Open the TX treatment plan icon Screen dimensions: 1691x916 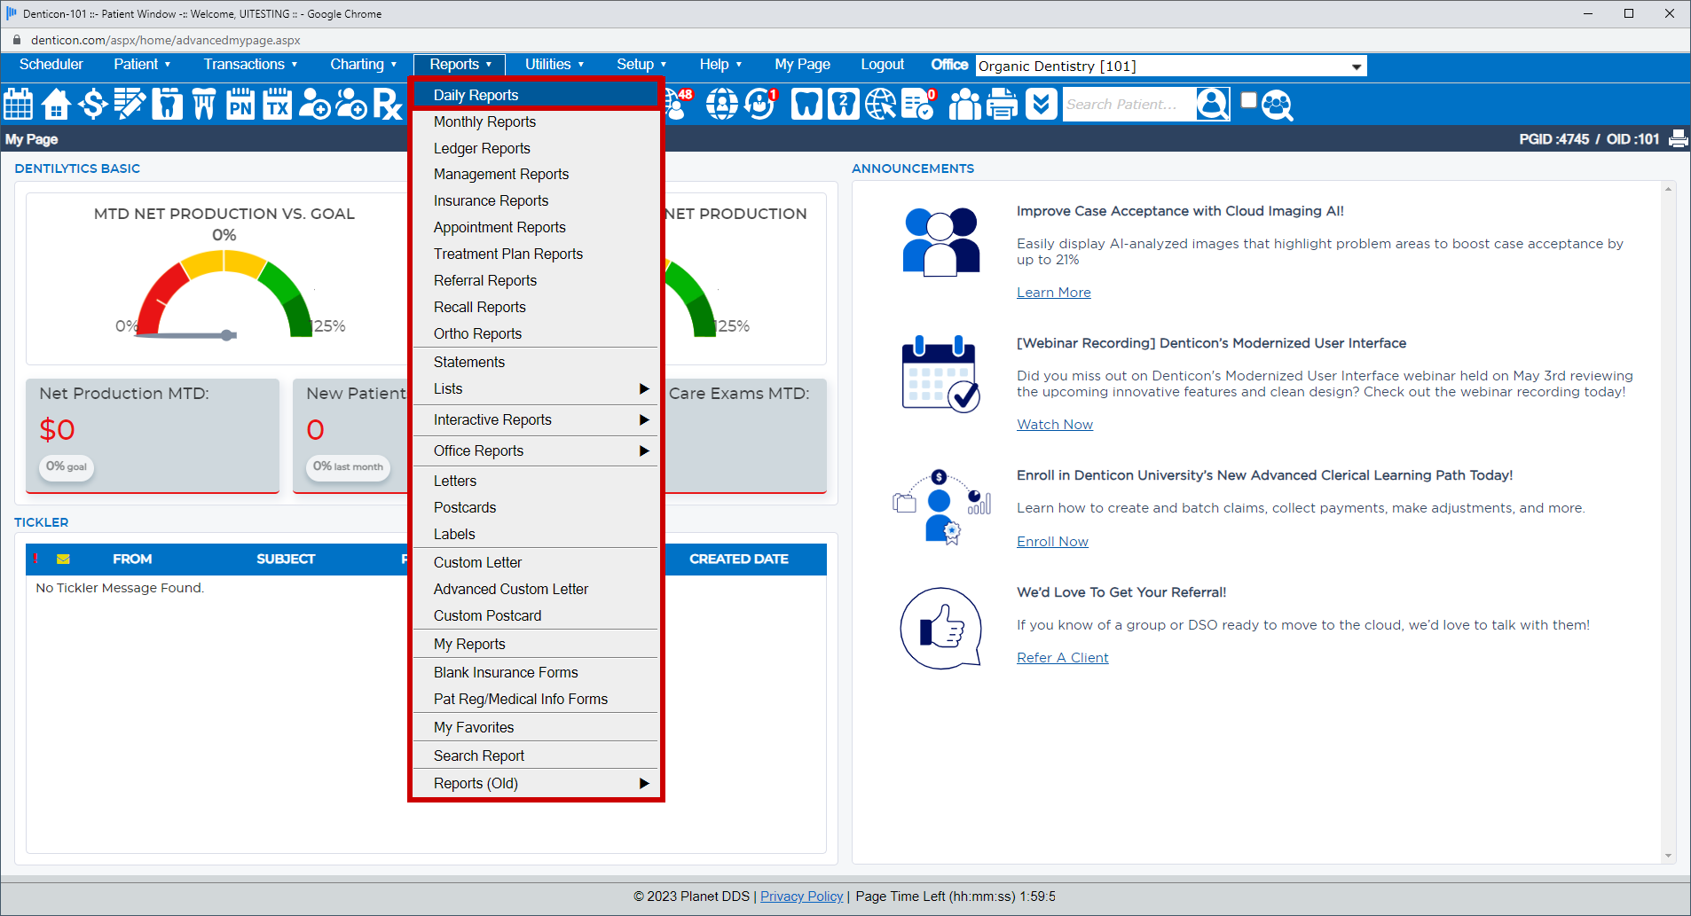coord(278,105)
